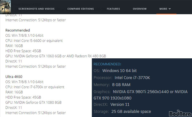Click the 'Ultra 4K60' heading

14,77
